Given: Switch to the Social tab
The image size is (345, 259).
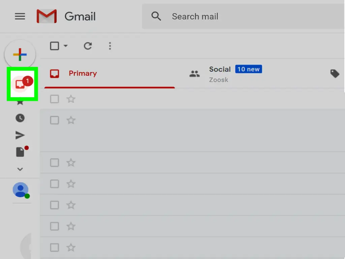Looking at the screenshot, I should pyautogui.click(x=220, y=70).
